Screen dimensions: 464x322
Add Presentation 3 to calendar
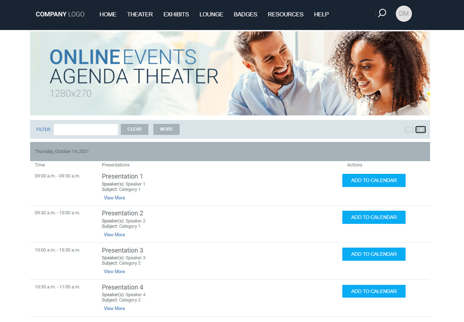coord(374,254)
